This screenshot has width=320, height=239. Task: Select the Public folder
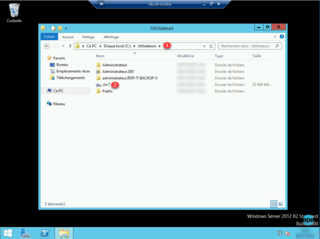107,91
